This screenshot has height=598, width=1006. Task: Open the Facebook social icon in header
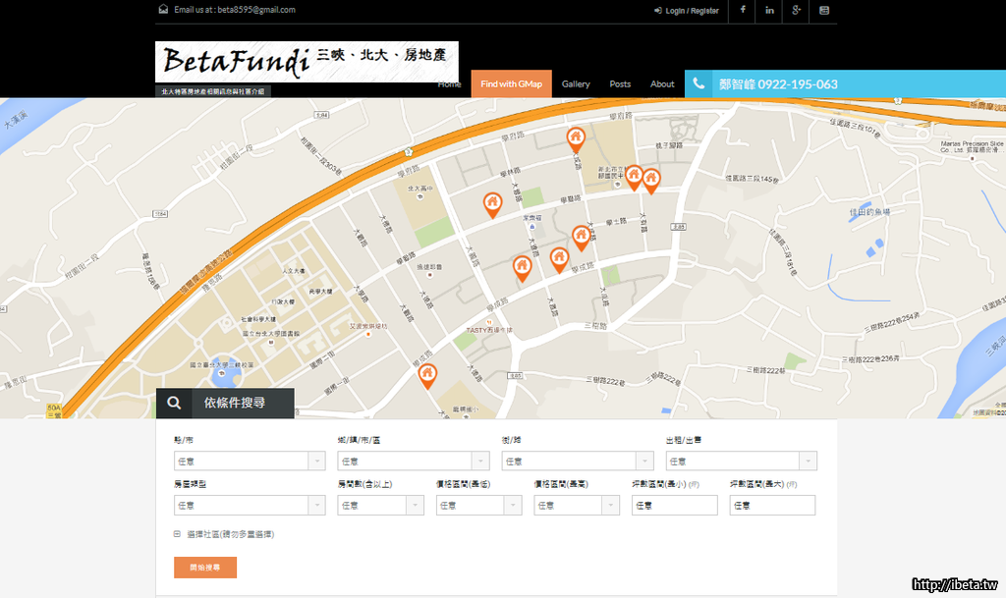click(742, 11)
